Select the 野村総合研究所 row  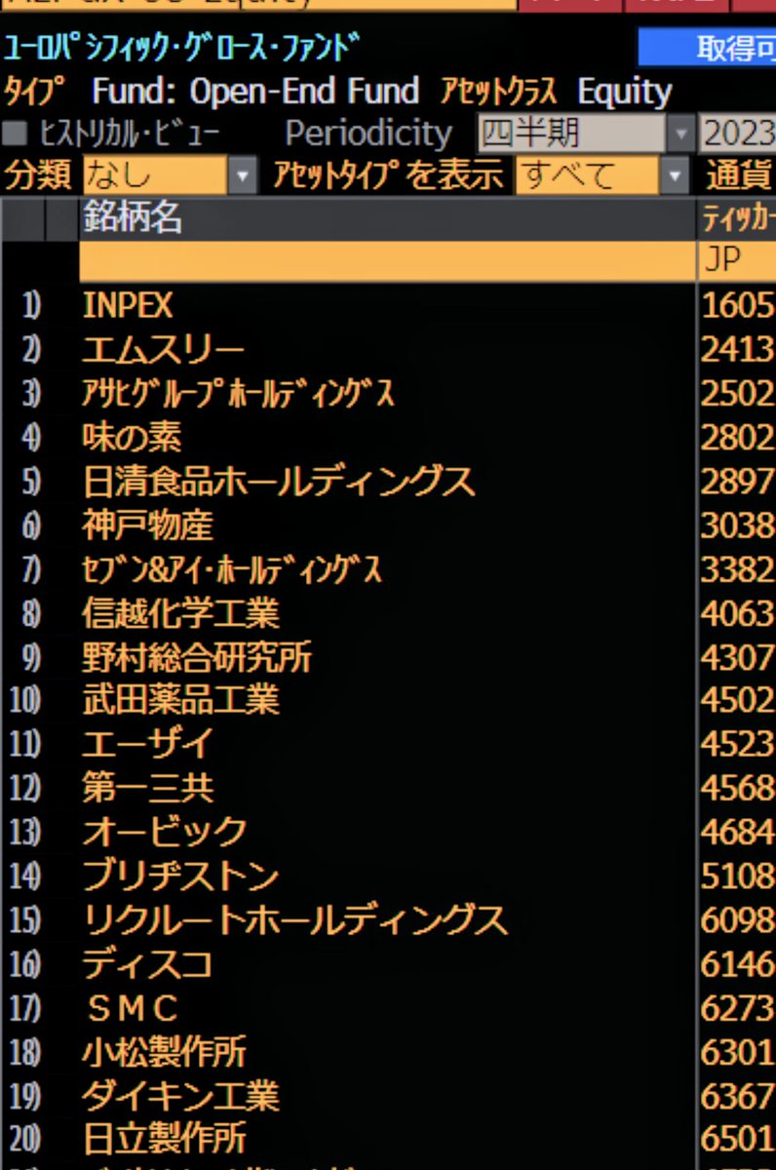click(388, 657)
